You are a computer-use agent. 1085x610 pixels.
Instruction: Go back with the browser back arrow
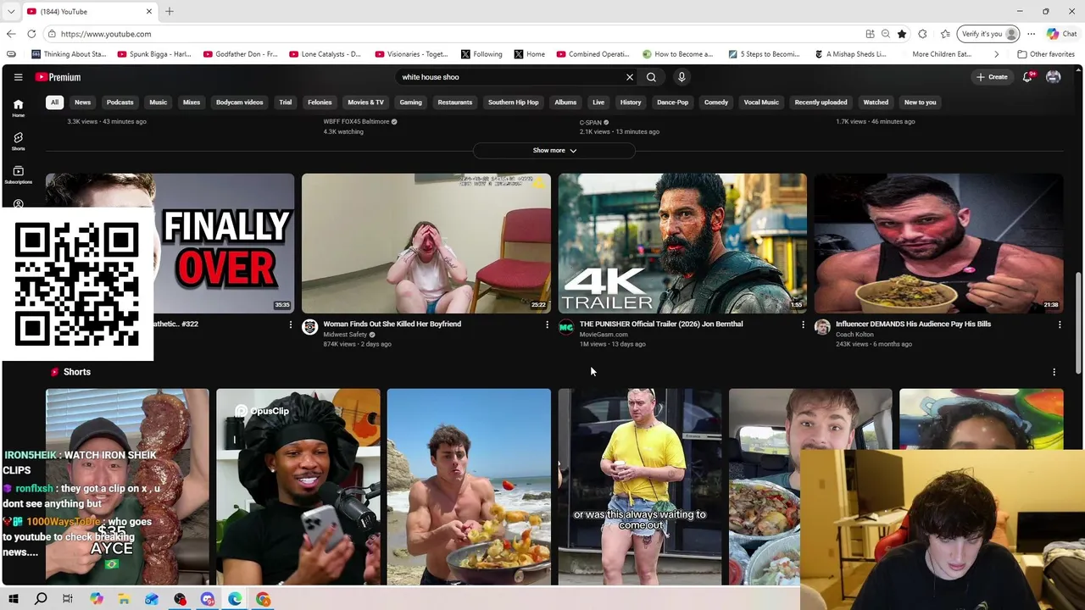pos(11,34)
